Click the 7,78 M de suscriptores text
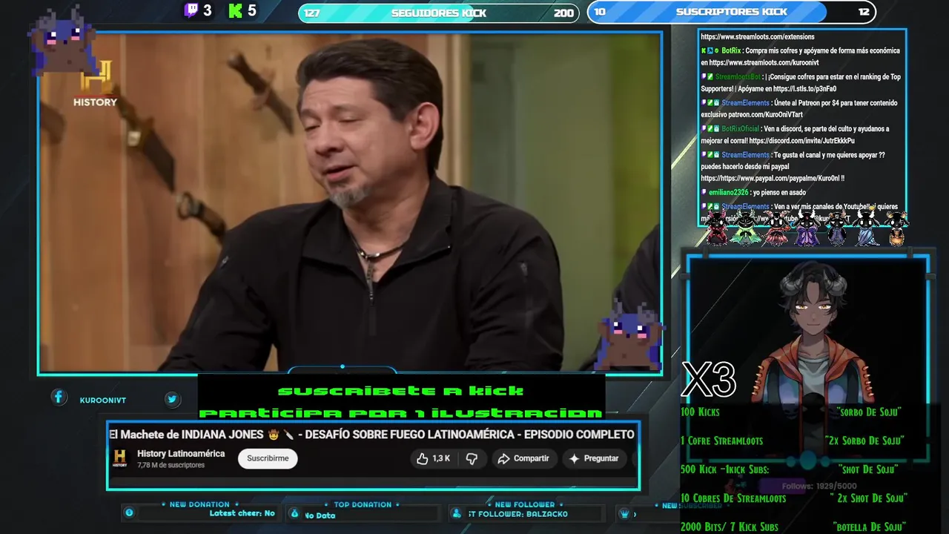 point(171,466)
